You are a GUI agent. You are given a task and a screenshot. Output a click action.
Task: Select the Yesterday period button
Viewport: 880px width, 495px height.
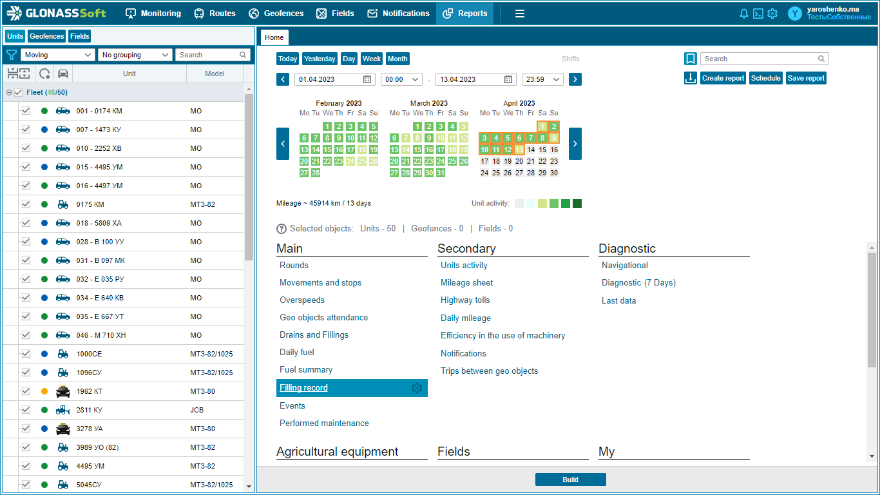point(320,59)
